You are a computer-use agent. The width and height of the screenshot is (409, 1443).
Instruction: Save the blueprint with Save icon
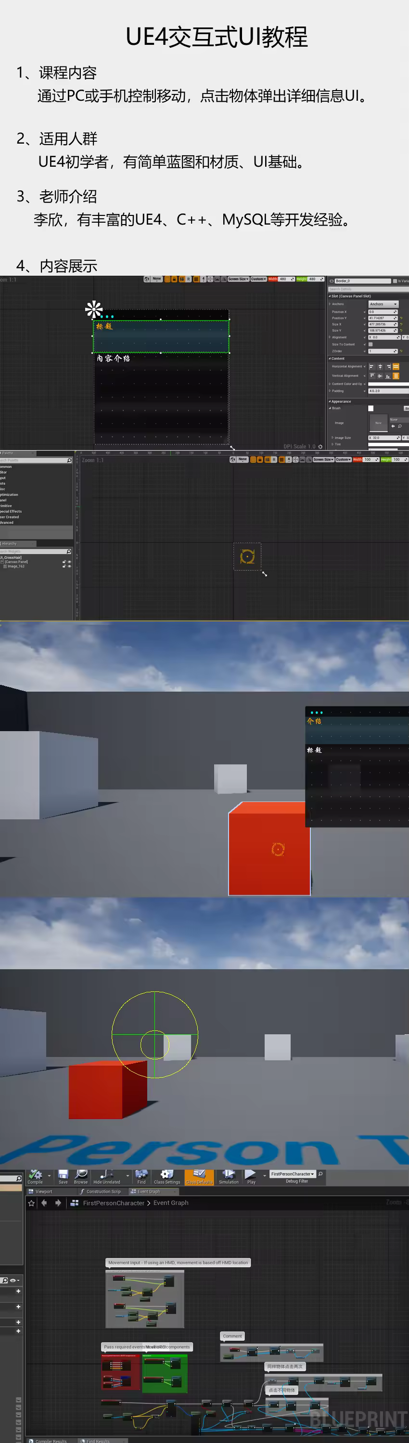(63, 1176)
